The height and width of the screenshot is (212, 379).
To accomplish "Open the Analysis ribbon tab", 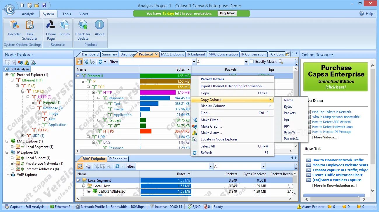I will pyautogui.click(x=28, y=14).
